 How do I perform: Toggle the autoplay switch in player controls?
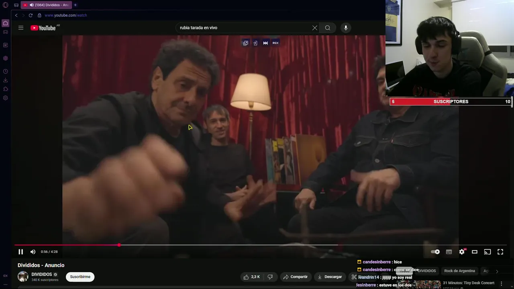click(435, 252)
